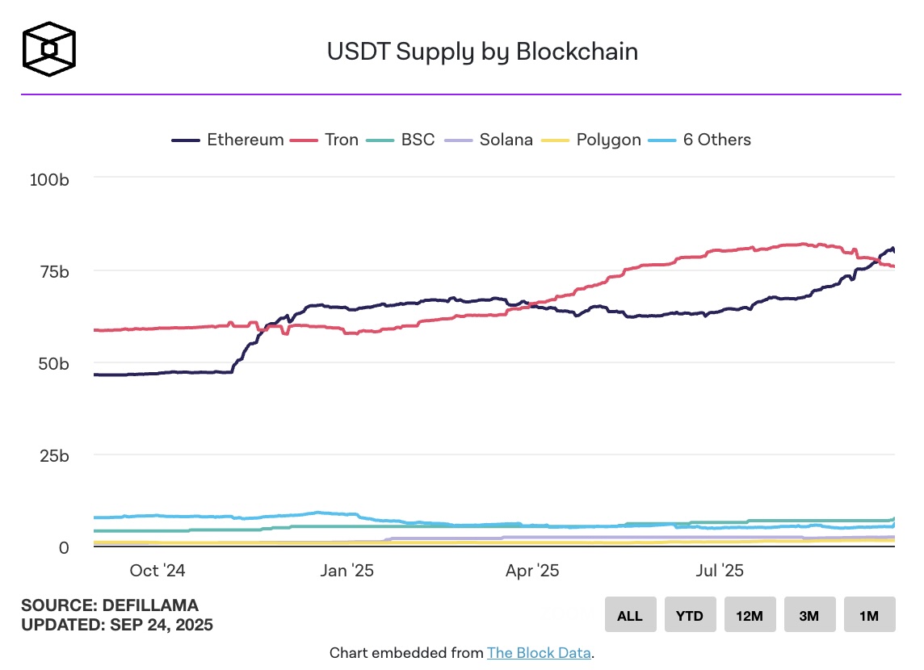Hide the BSC legend series
Viewport: 924px width, 670px height.
point(400,140)
